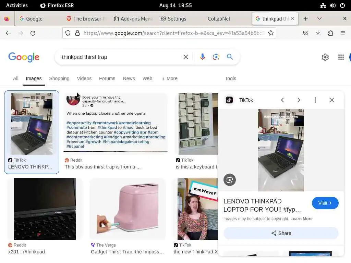Select the Forums results tab
351x263 pixels.
click(107, 78)
